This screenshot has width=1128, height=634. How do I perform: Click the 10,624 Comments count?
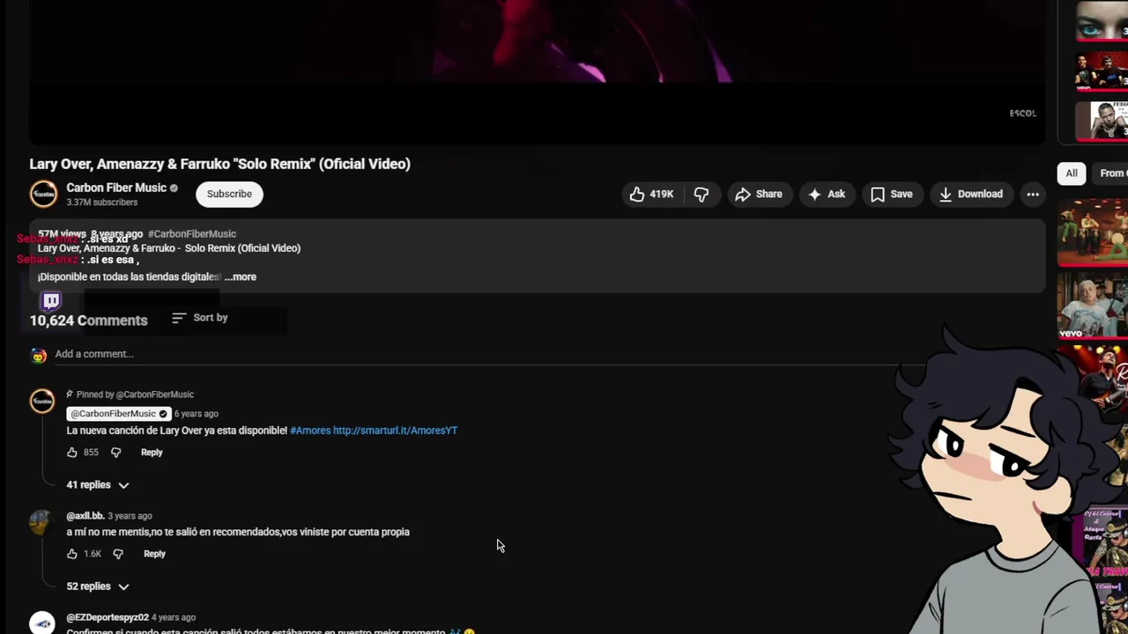click(88, 321)
